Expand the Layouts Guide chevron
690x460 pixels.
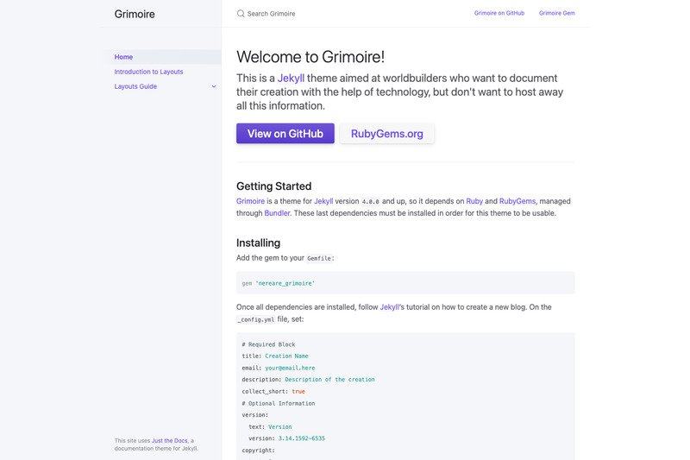pos(214,86)
